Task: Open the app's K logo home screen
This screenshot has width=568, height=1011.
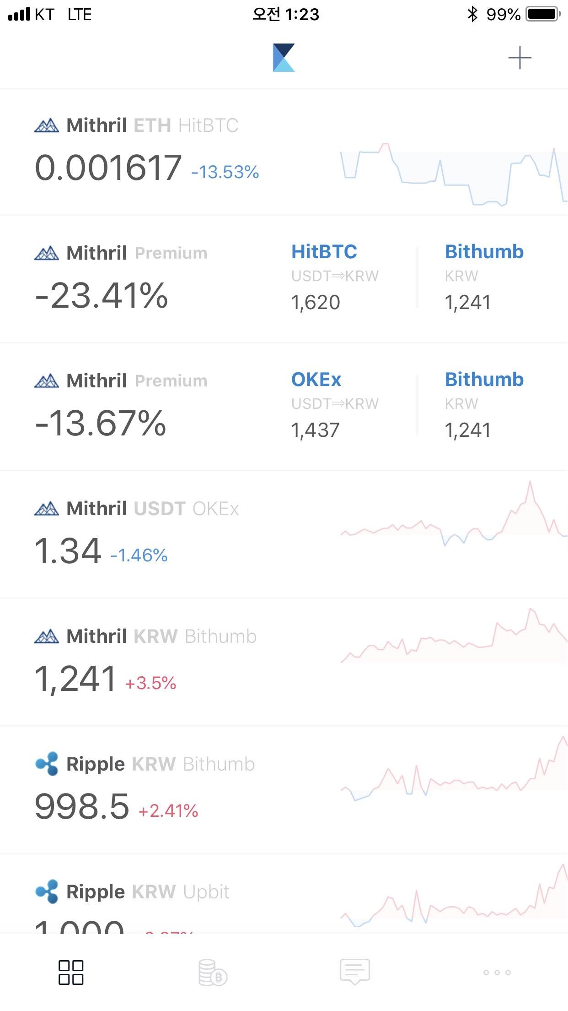Action: pos(284,57)
